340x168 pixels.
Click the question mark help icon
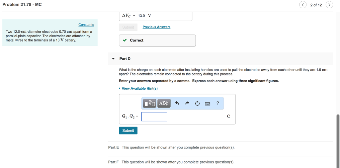coord(218,103)
